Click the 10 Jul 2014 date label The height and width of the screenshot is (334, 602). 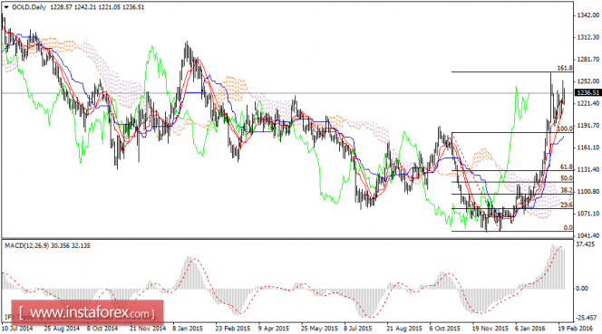(x=17, y=329)
